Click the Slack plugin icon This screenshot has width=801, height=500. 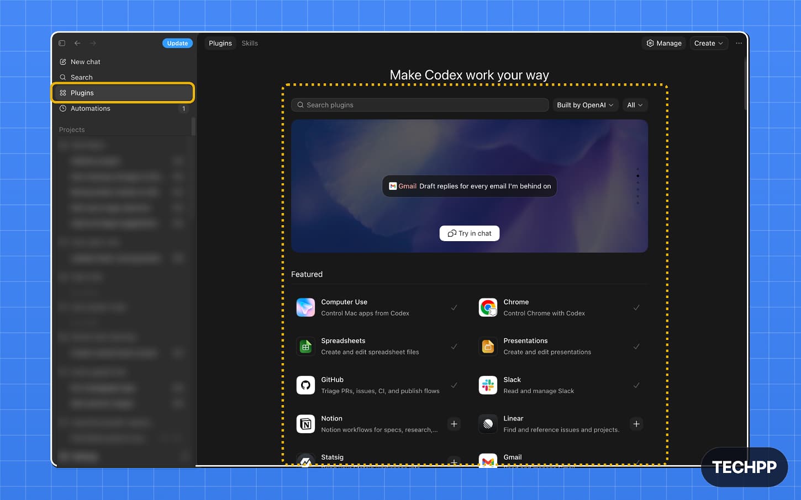pyautogui.click(x=488, y=385)
